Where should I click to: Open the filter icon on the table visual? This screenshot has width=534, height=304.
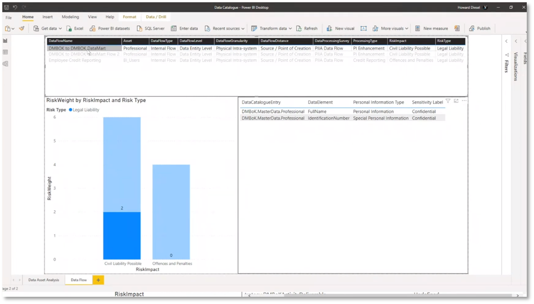(x=448, y=101)
